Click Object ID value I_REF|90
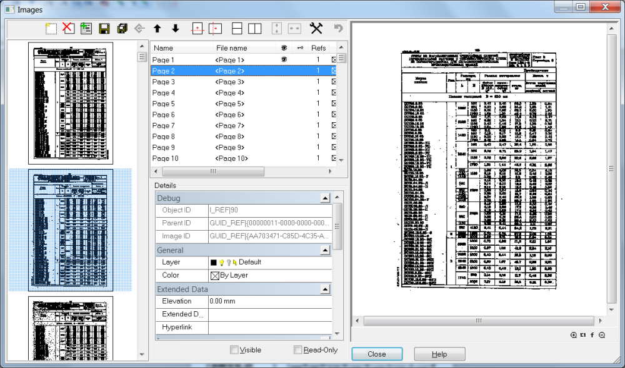The height and width of the screenshot is (368, 625). click(x=270, y=210)
